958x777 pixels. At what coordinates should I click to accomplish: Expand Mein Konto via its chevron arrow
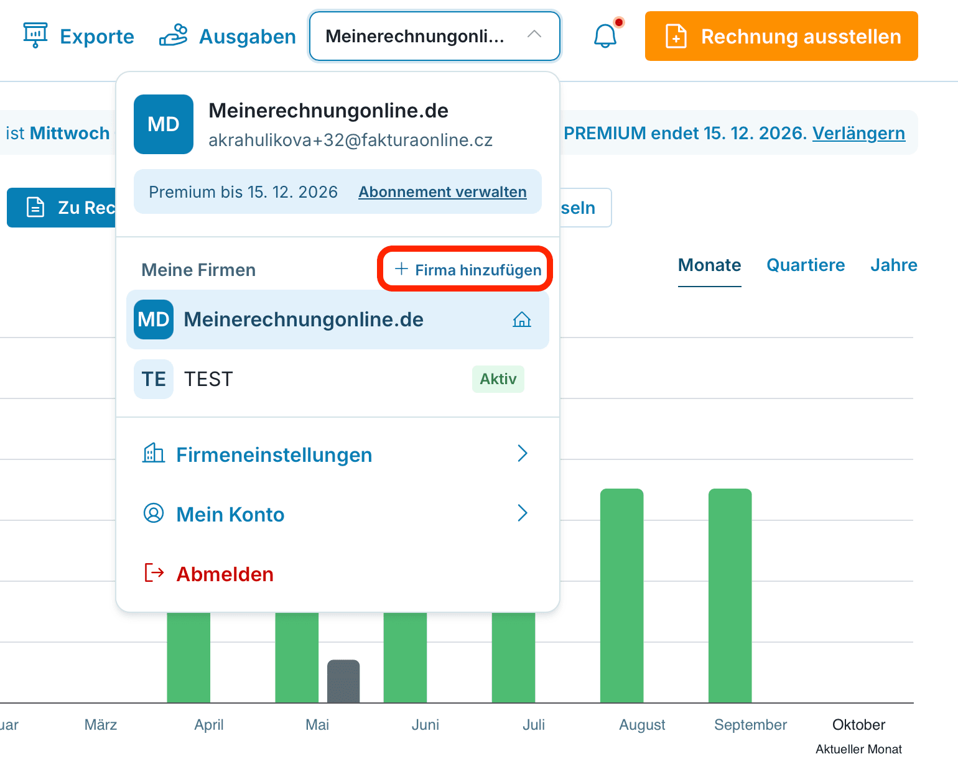pos(523,513)
